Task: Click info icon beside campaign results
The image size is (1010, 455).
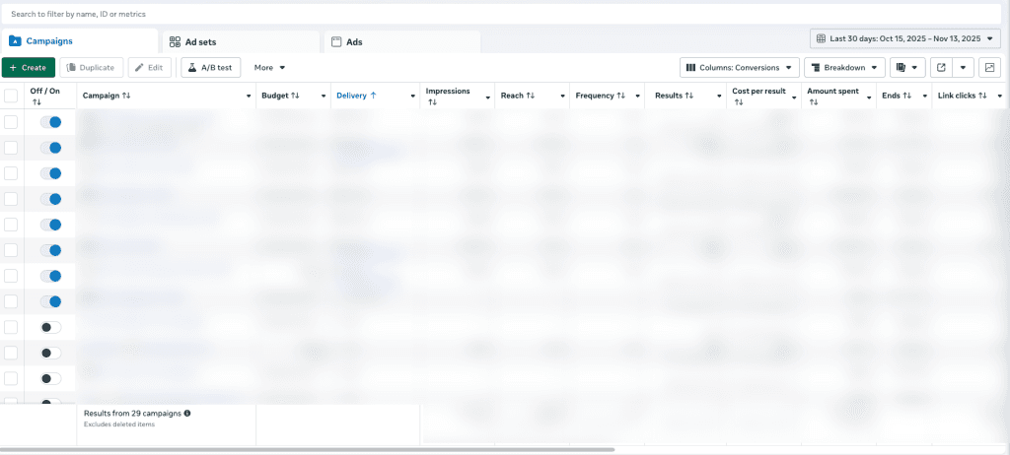Action: pos(187,414)
